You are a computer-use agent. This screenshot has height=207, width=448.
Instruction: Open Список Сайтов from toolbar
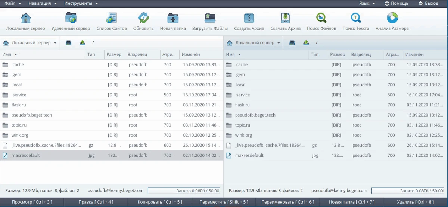[x=111, y=18]
